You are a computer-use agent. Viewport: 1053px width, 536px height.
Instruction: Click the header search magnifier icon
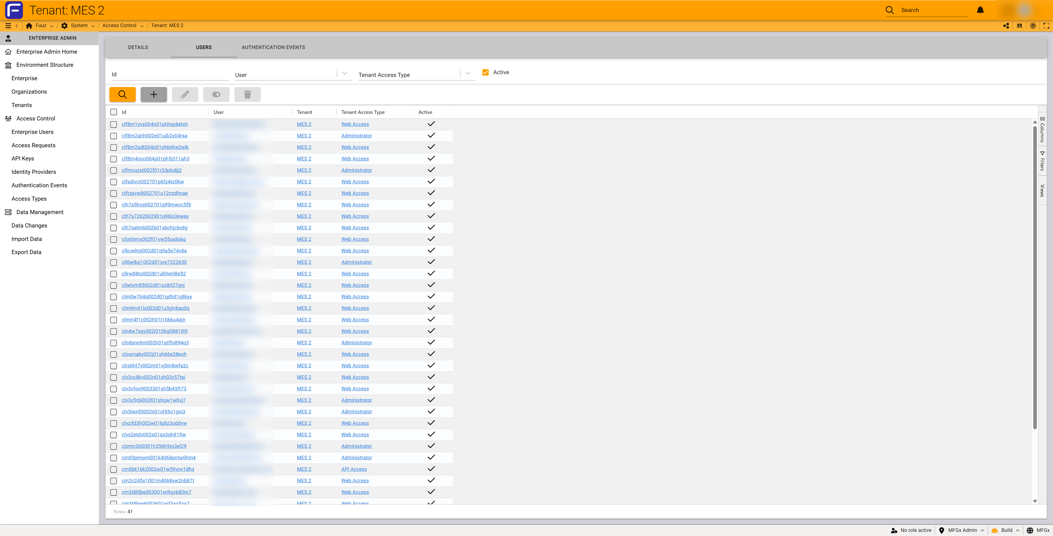click(890, 10)
